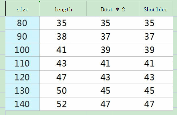Viewport: 177px width, 115px height.
Task: Select the shoulder value for size 140
Action: tap(149, 104)
